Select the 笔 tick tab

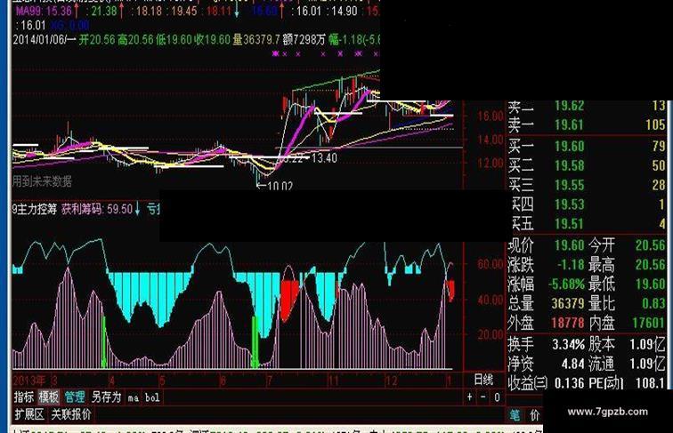(515, 415)
